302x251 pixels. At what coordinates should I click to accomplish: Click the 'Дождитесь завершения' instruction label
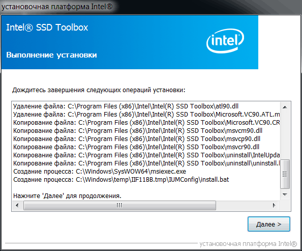pyautogui.click(x=99, y=90)
